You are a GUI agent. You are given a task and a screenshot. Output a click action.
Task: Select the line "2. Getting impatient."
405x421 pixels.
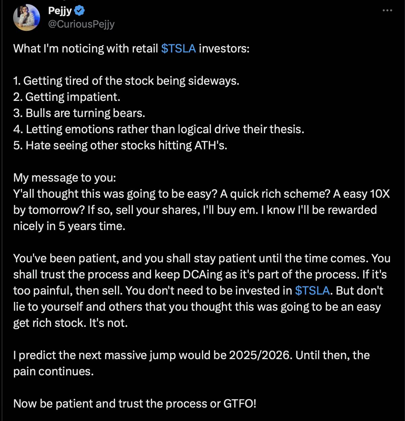click(67, 97)
